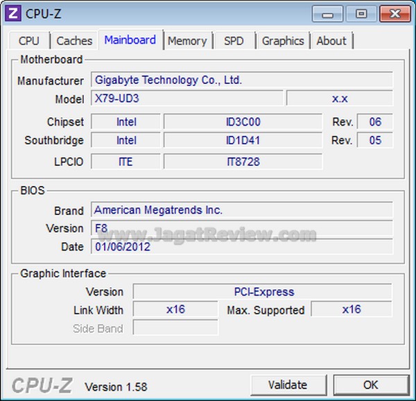Screen dimensions: 416x401
Task: Go to the Memory tab
Action: [187, 41]
